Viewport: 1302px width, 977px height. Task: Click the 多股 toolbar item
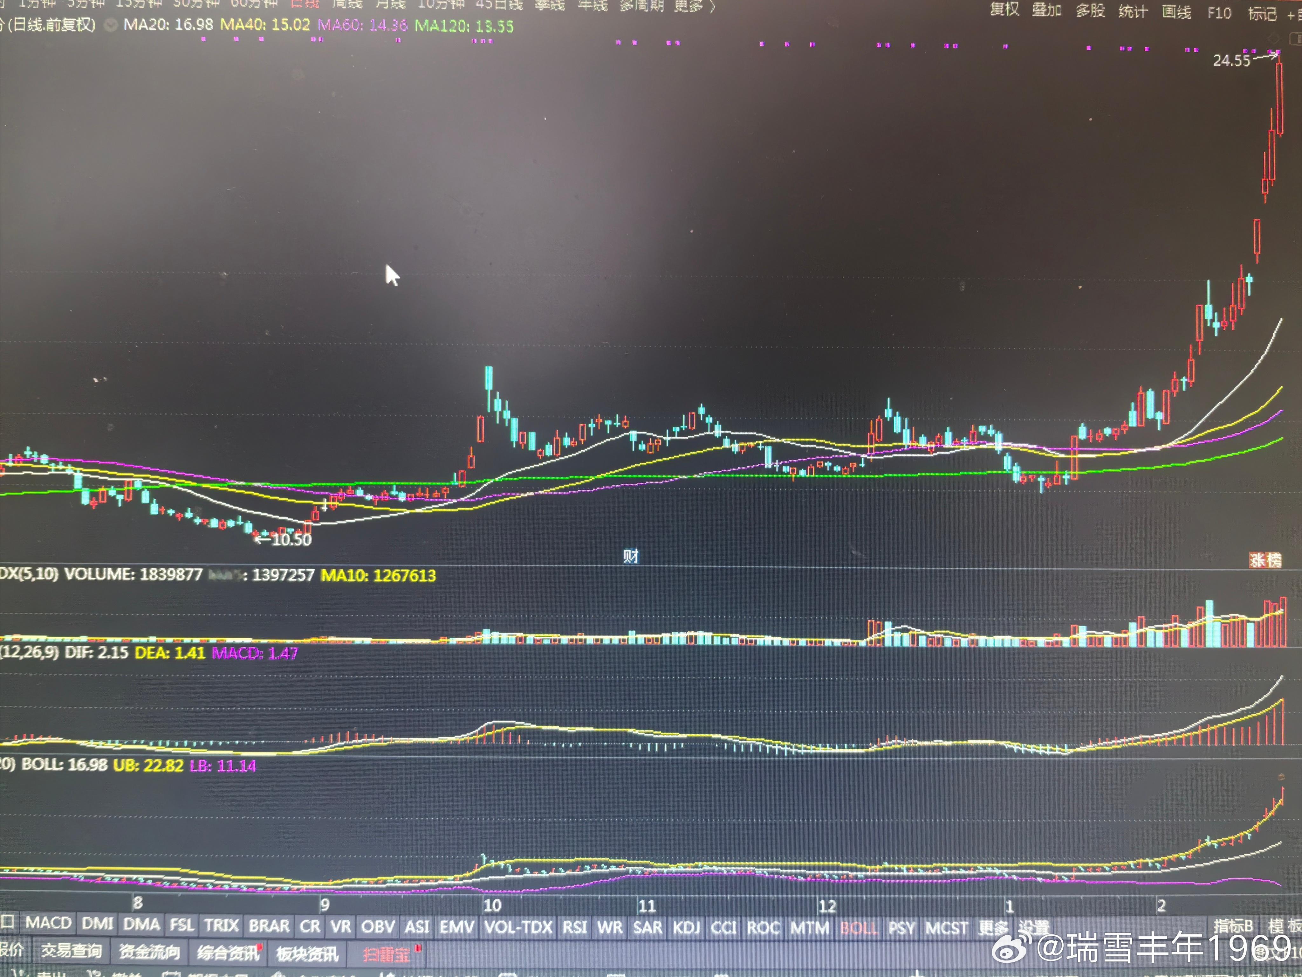tap(1090, 10)
